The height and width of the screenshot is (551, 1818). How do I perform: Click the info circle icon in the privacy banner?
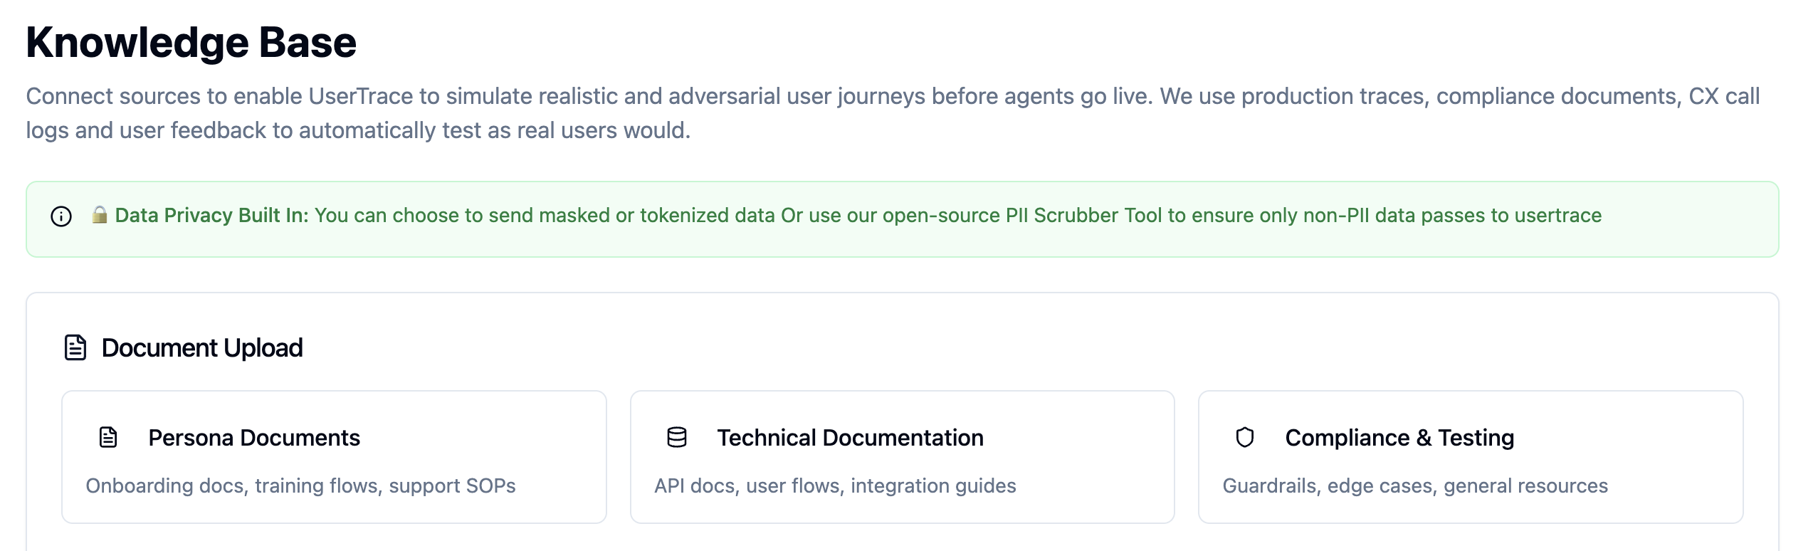tap(61, 216)
